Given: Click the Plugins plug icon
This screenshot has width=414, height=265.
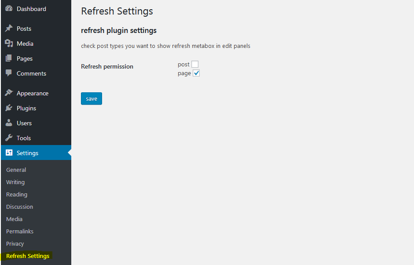Looking at the screenshot, I should coord(9,108).
